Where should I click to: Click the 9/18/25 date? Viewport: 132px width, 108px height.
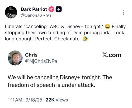pos(34,100)
